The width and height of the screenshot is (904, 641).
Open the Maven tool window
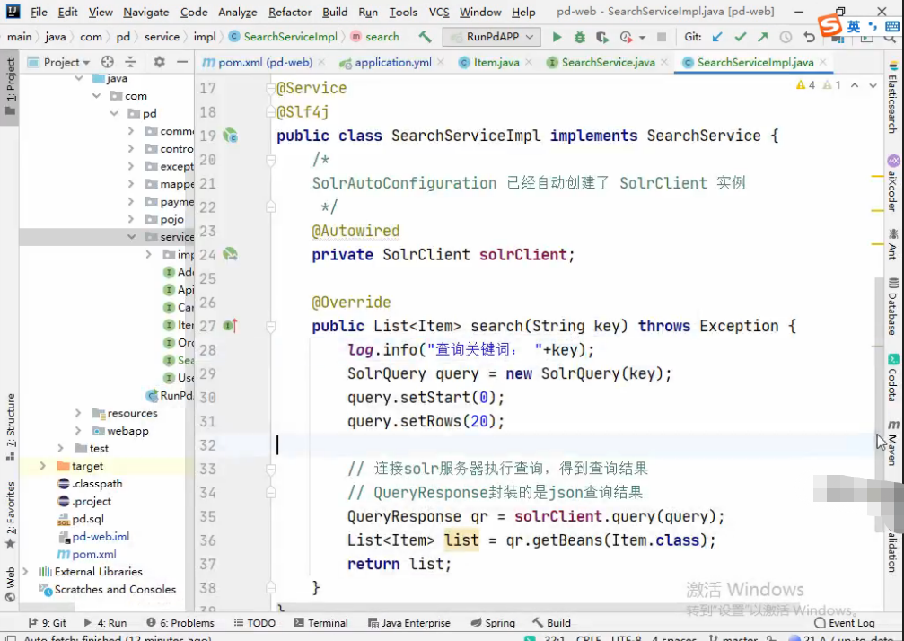point(893,443)
